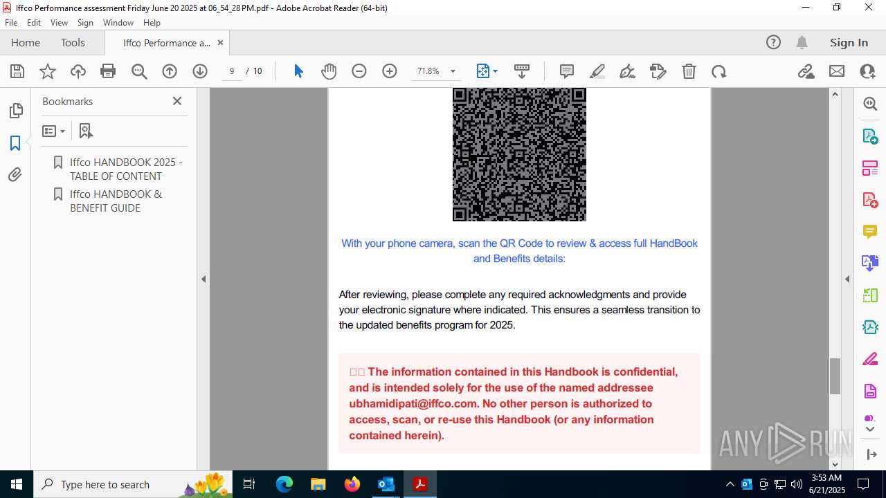The width and height of the screenshot is (886, 498).
Task: Zoom out with the minus icon
Action: tap(359, 71)
